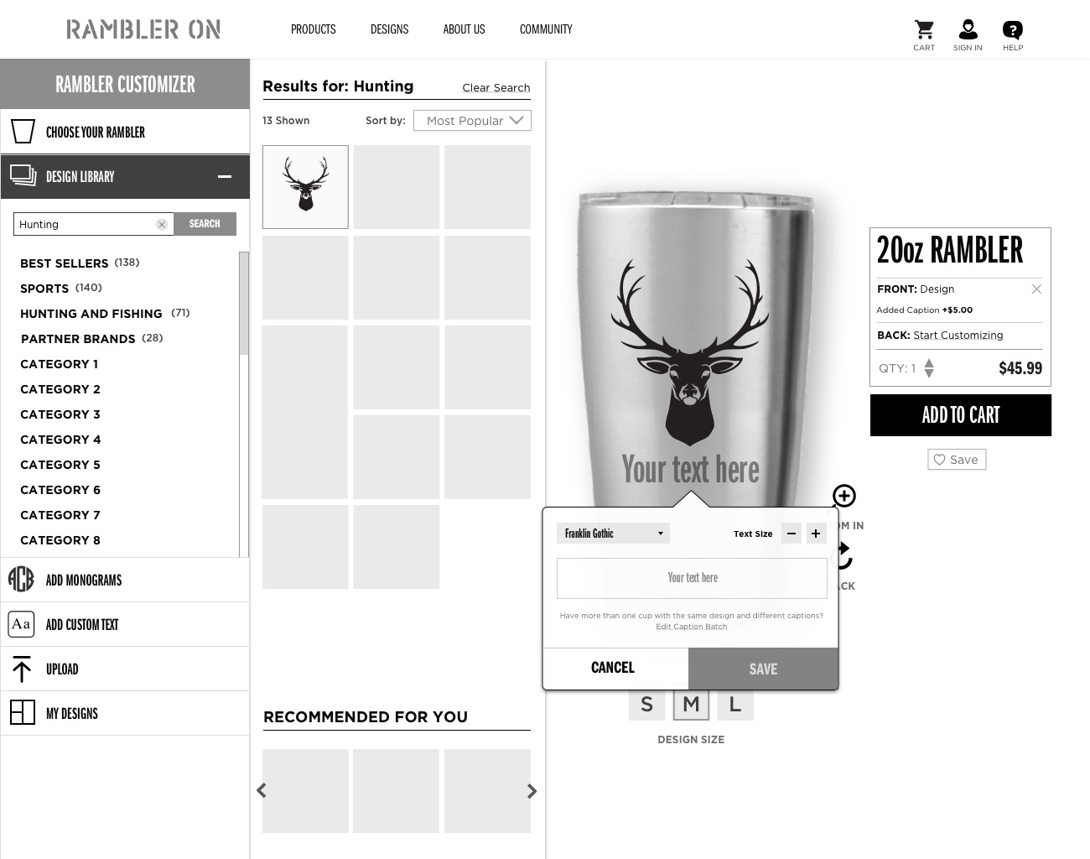Click the Sign In user icon
This screenshot has height=859, width=1090.
point(968,30)
